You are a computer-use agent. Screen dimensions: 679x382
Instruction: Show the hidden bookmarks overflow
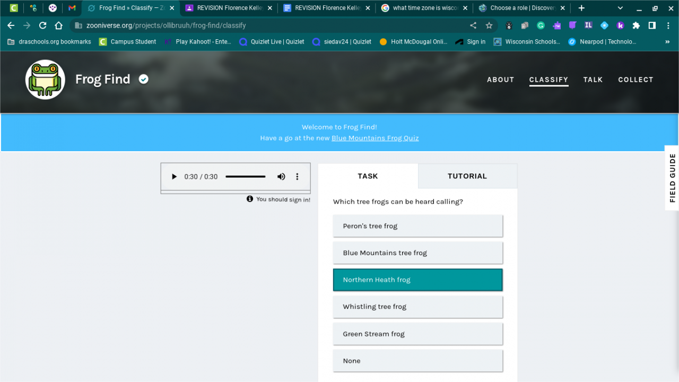(x=668, y=42)
